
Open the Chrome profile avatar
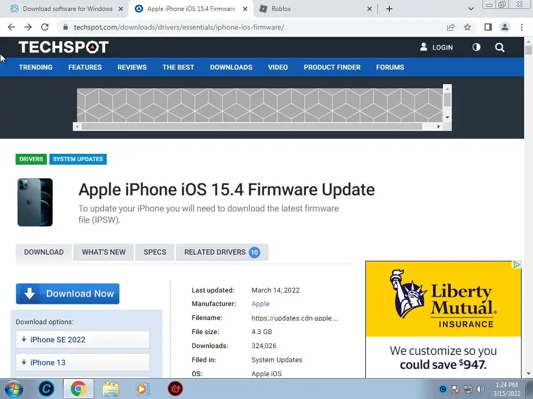(x=505, y=27)
